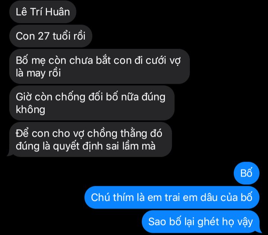Click the word 'không' in the gray message

31,109
